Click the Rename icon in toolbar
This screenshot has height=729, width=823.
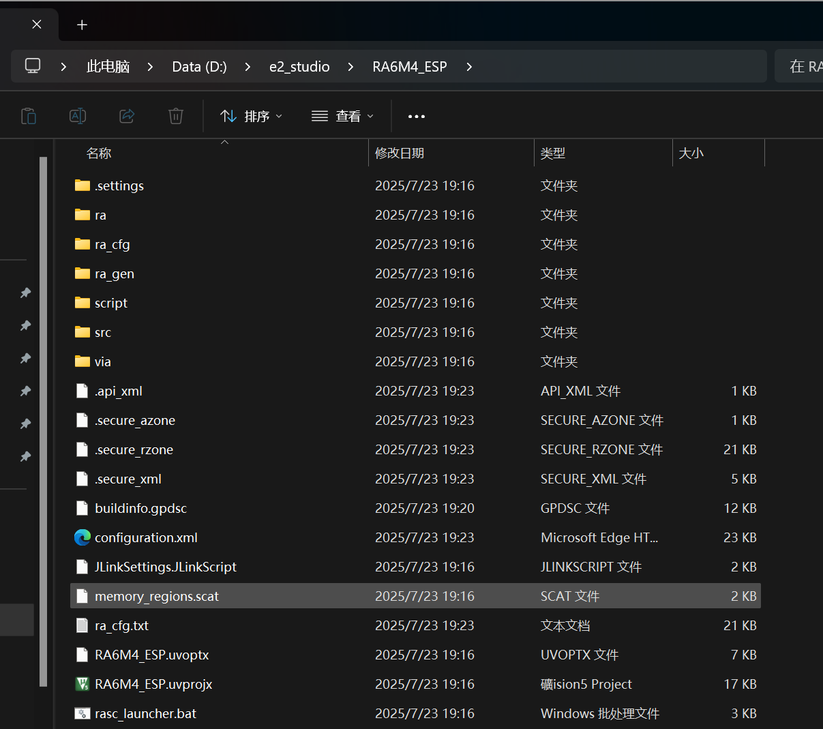pyautogui.click(x=78, y=116)
